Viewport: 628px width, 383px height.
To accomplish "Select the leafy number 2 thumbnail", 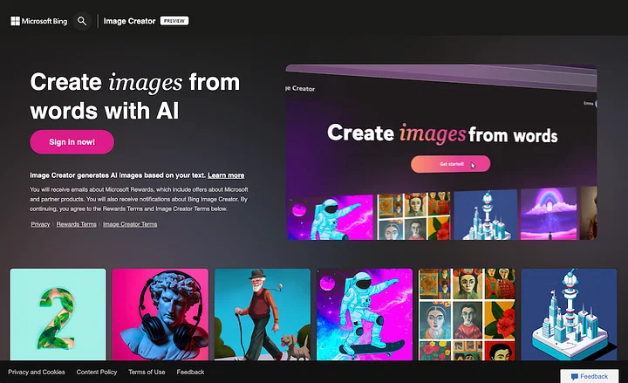I will (x=58, y=314).
